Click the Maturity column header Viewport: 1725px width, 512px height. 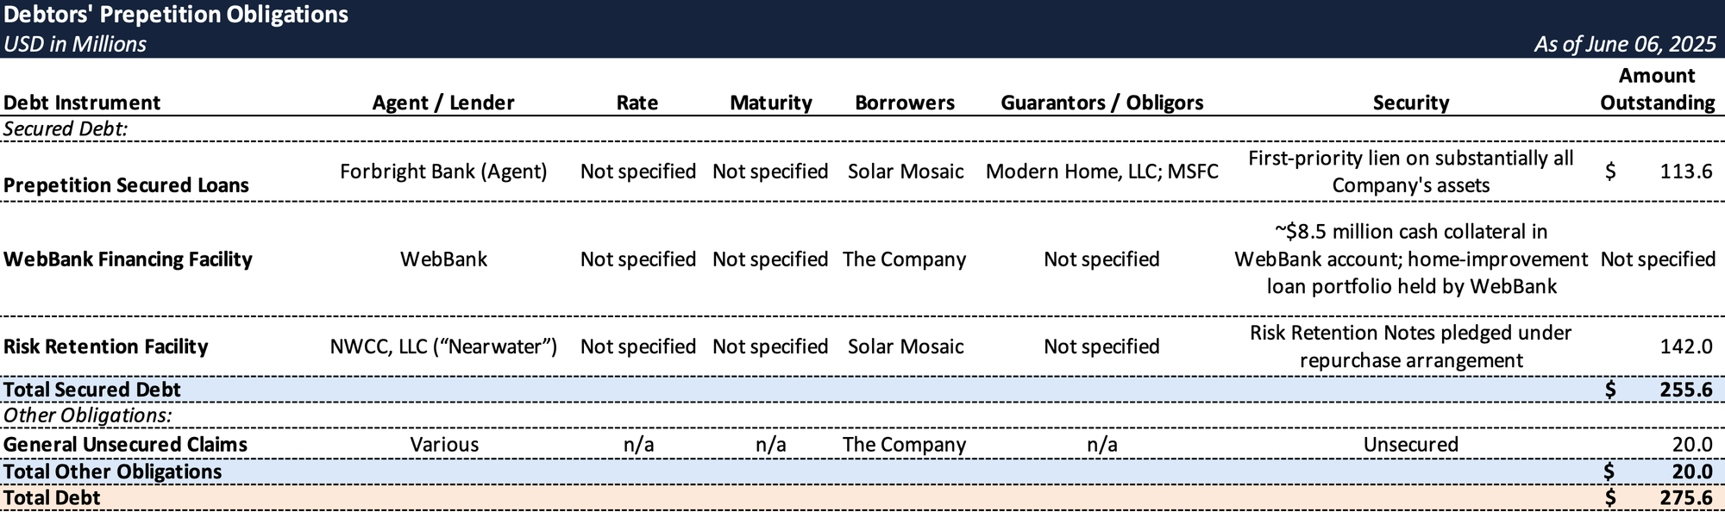771,103
